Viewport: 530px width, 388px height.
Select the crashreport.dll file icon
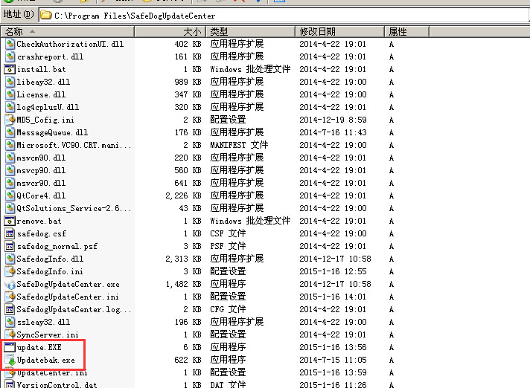click(x=10, y=56)
